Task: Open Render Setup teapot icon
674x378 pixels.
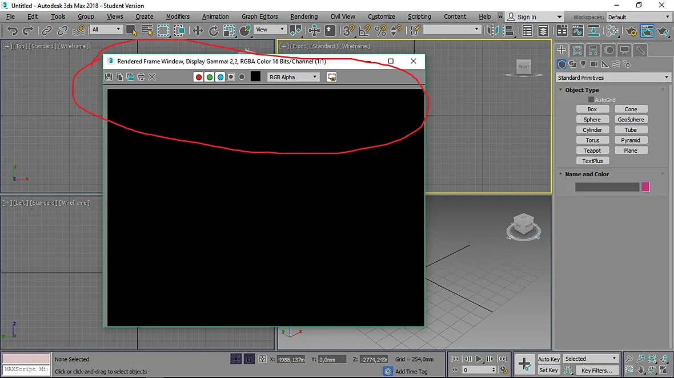Action: [631, 30]
